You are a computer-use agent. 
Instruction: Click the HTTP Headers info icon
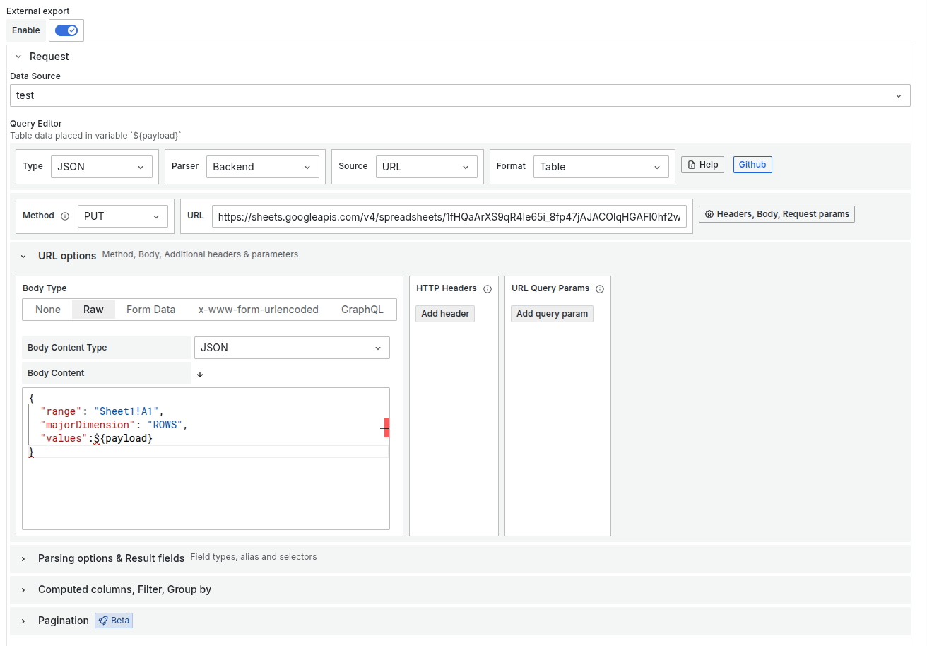coord(488,288)
